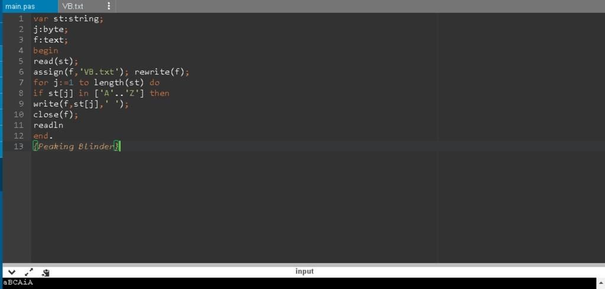Image resolution: width=605 pixels, height=289 pixels.
Task: Click the 'begin' keyword line
Action: coord(45,51)
